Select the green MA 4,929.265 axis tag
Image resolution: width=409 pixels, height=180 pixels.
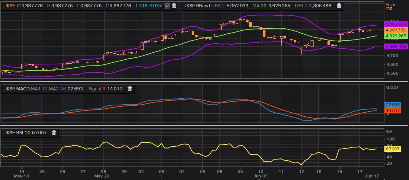point(396,36)
